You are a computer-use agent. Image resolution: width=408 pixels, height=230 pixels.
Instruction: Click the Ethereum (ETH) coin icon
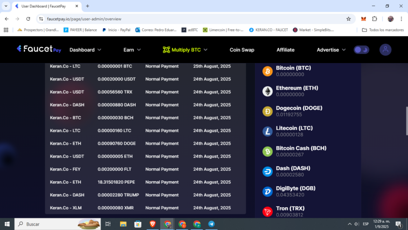tap(267, 91)
